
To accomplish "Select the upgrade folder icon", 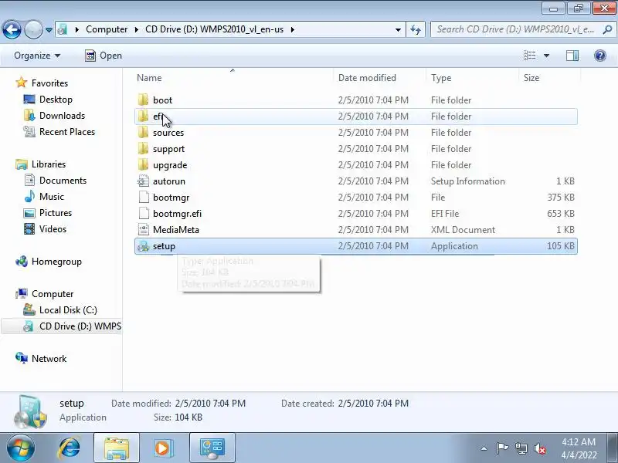I will tap(143, 164).
